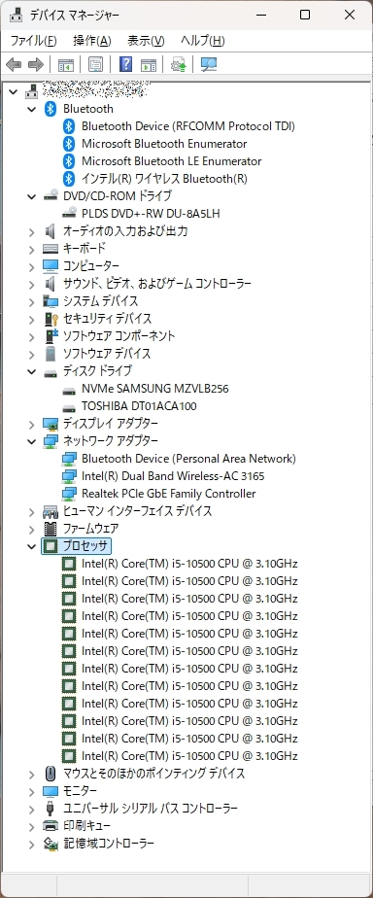Image resolution: width=373 pixels, height=898 pixels.
Task: Select Microsoft Bluetooth LE Enumerator
Action: click(x=172, y=161)
